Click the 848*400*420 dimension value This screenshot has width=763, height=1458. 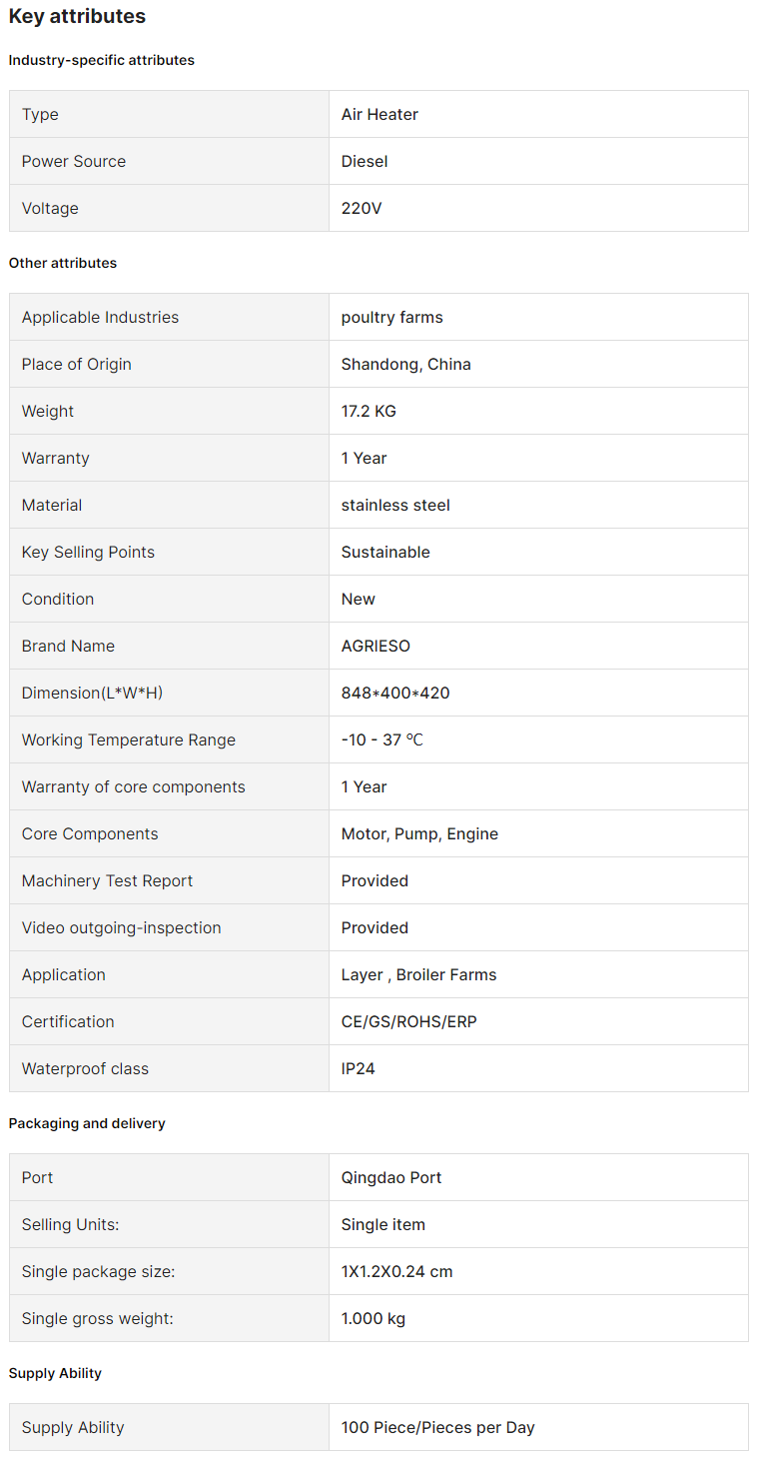(x=395, y=693)
